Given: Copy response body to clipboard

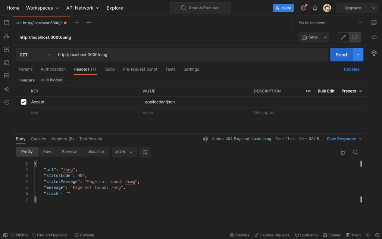Looking at the screenshot, I should click(342, 152).
